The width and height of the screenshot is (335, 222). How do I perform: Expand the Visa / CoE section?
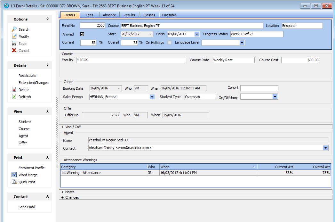[63, 127]
